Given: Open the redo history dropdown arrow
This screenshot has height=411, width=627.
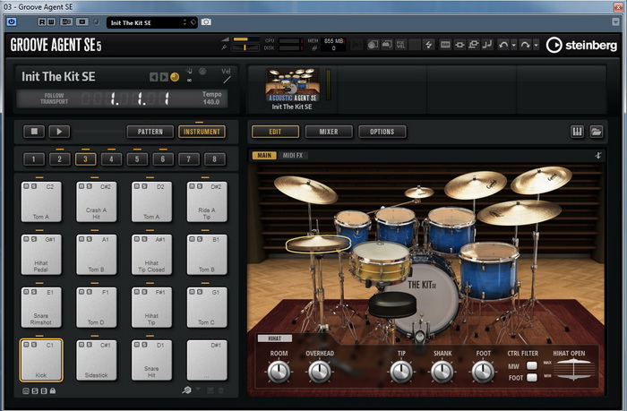Looking at the screenshot, I should click(x=536, y=45).
